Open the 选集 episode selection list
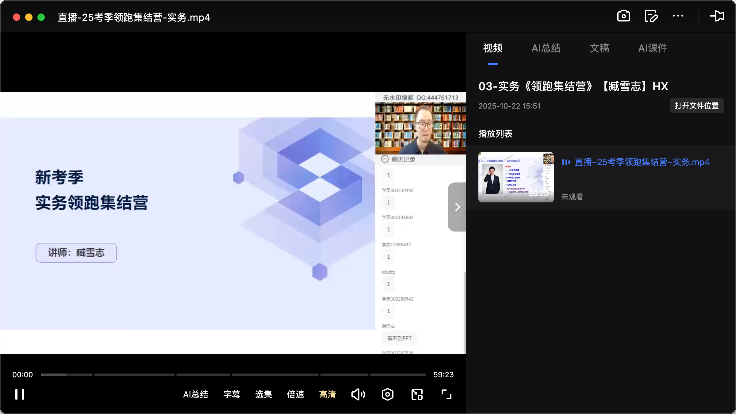Screen dimensions: 736x414 (x=263, y=395)
